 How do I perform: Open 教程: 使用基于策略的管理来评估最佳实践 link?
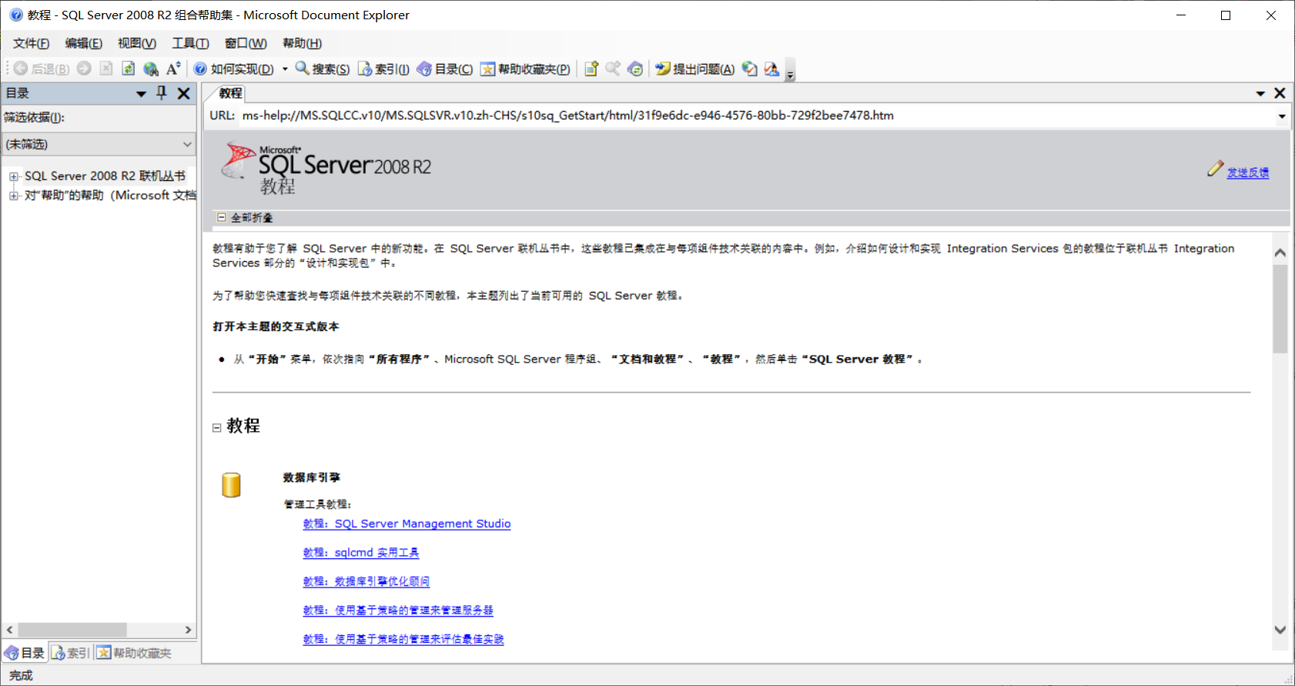403,639
